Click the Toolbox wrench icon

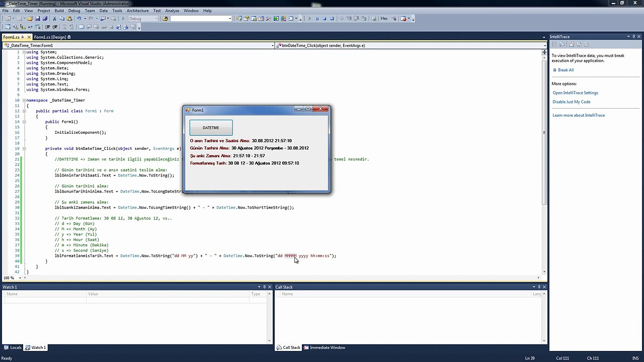pos(269,19)
